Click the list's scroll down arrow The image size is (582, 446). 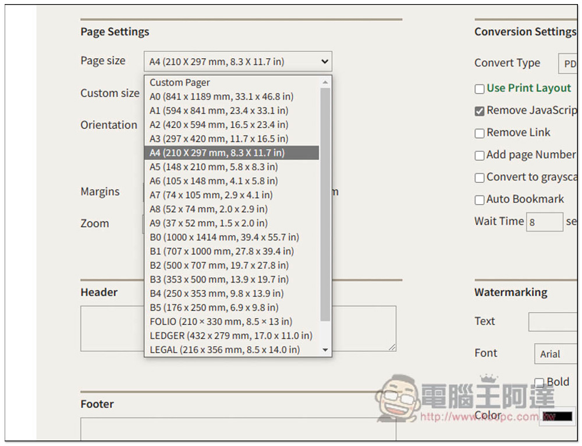click(x=325, y=350)
